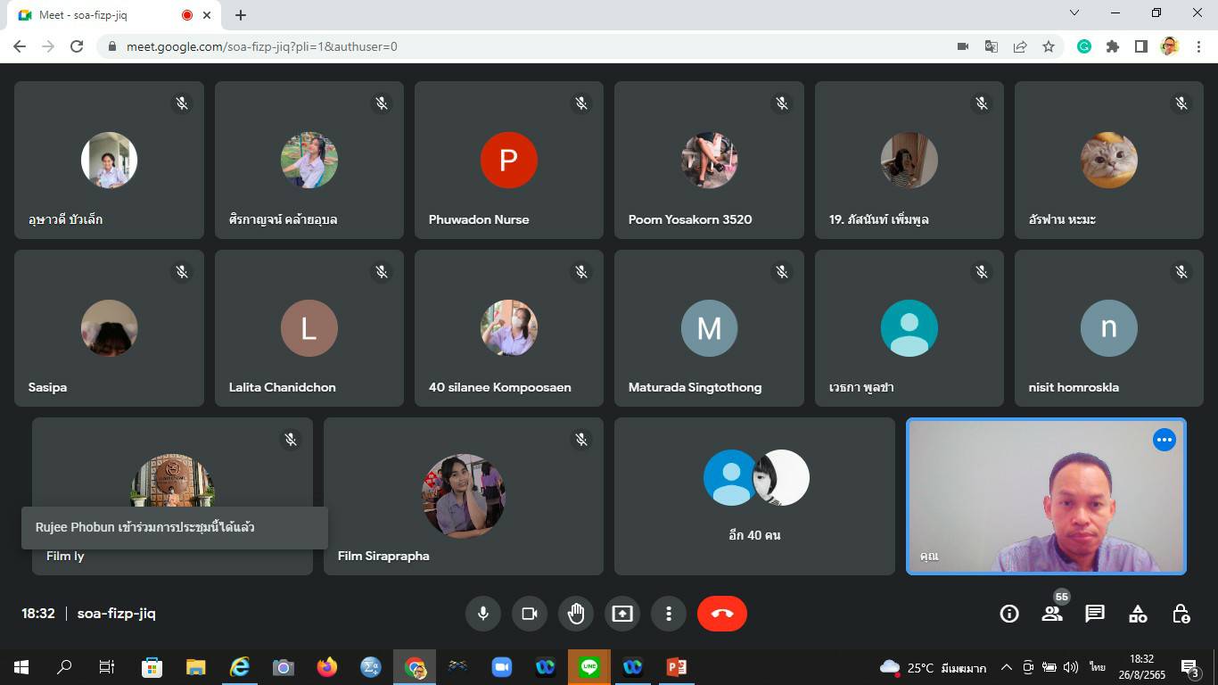Mute the microphone in meeting controls
This screenshot has width=1218, height=685.
[482, 614]
